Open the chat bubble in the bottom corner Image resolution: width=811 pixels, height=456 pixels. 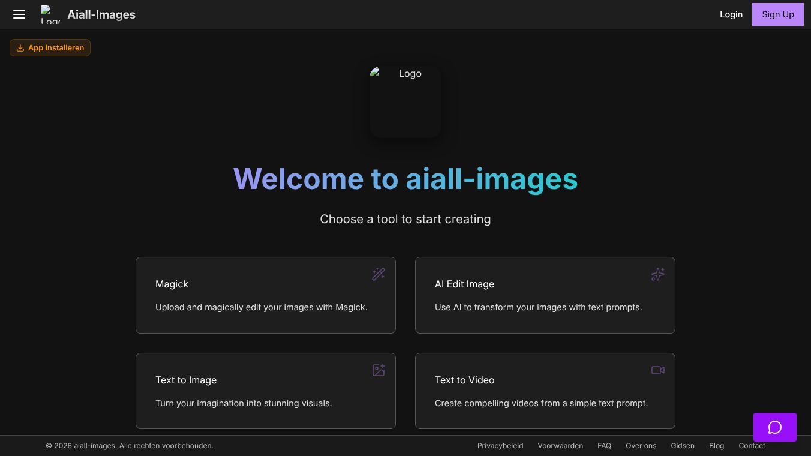pyautogui.click(x=774, y=427)
